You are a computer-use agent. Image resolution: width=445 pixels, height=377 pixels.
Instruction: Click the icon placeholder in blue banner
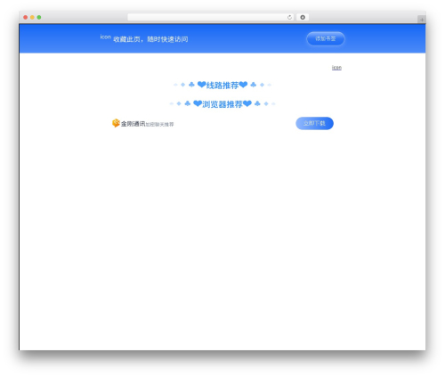pyautogui.click(x=105, y=37)
